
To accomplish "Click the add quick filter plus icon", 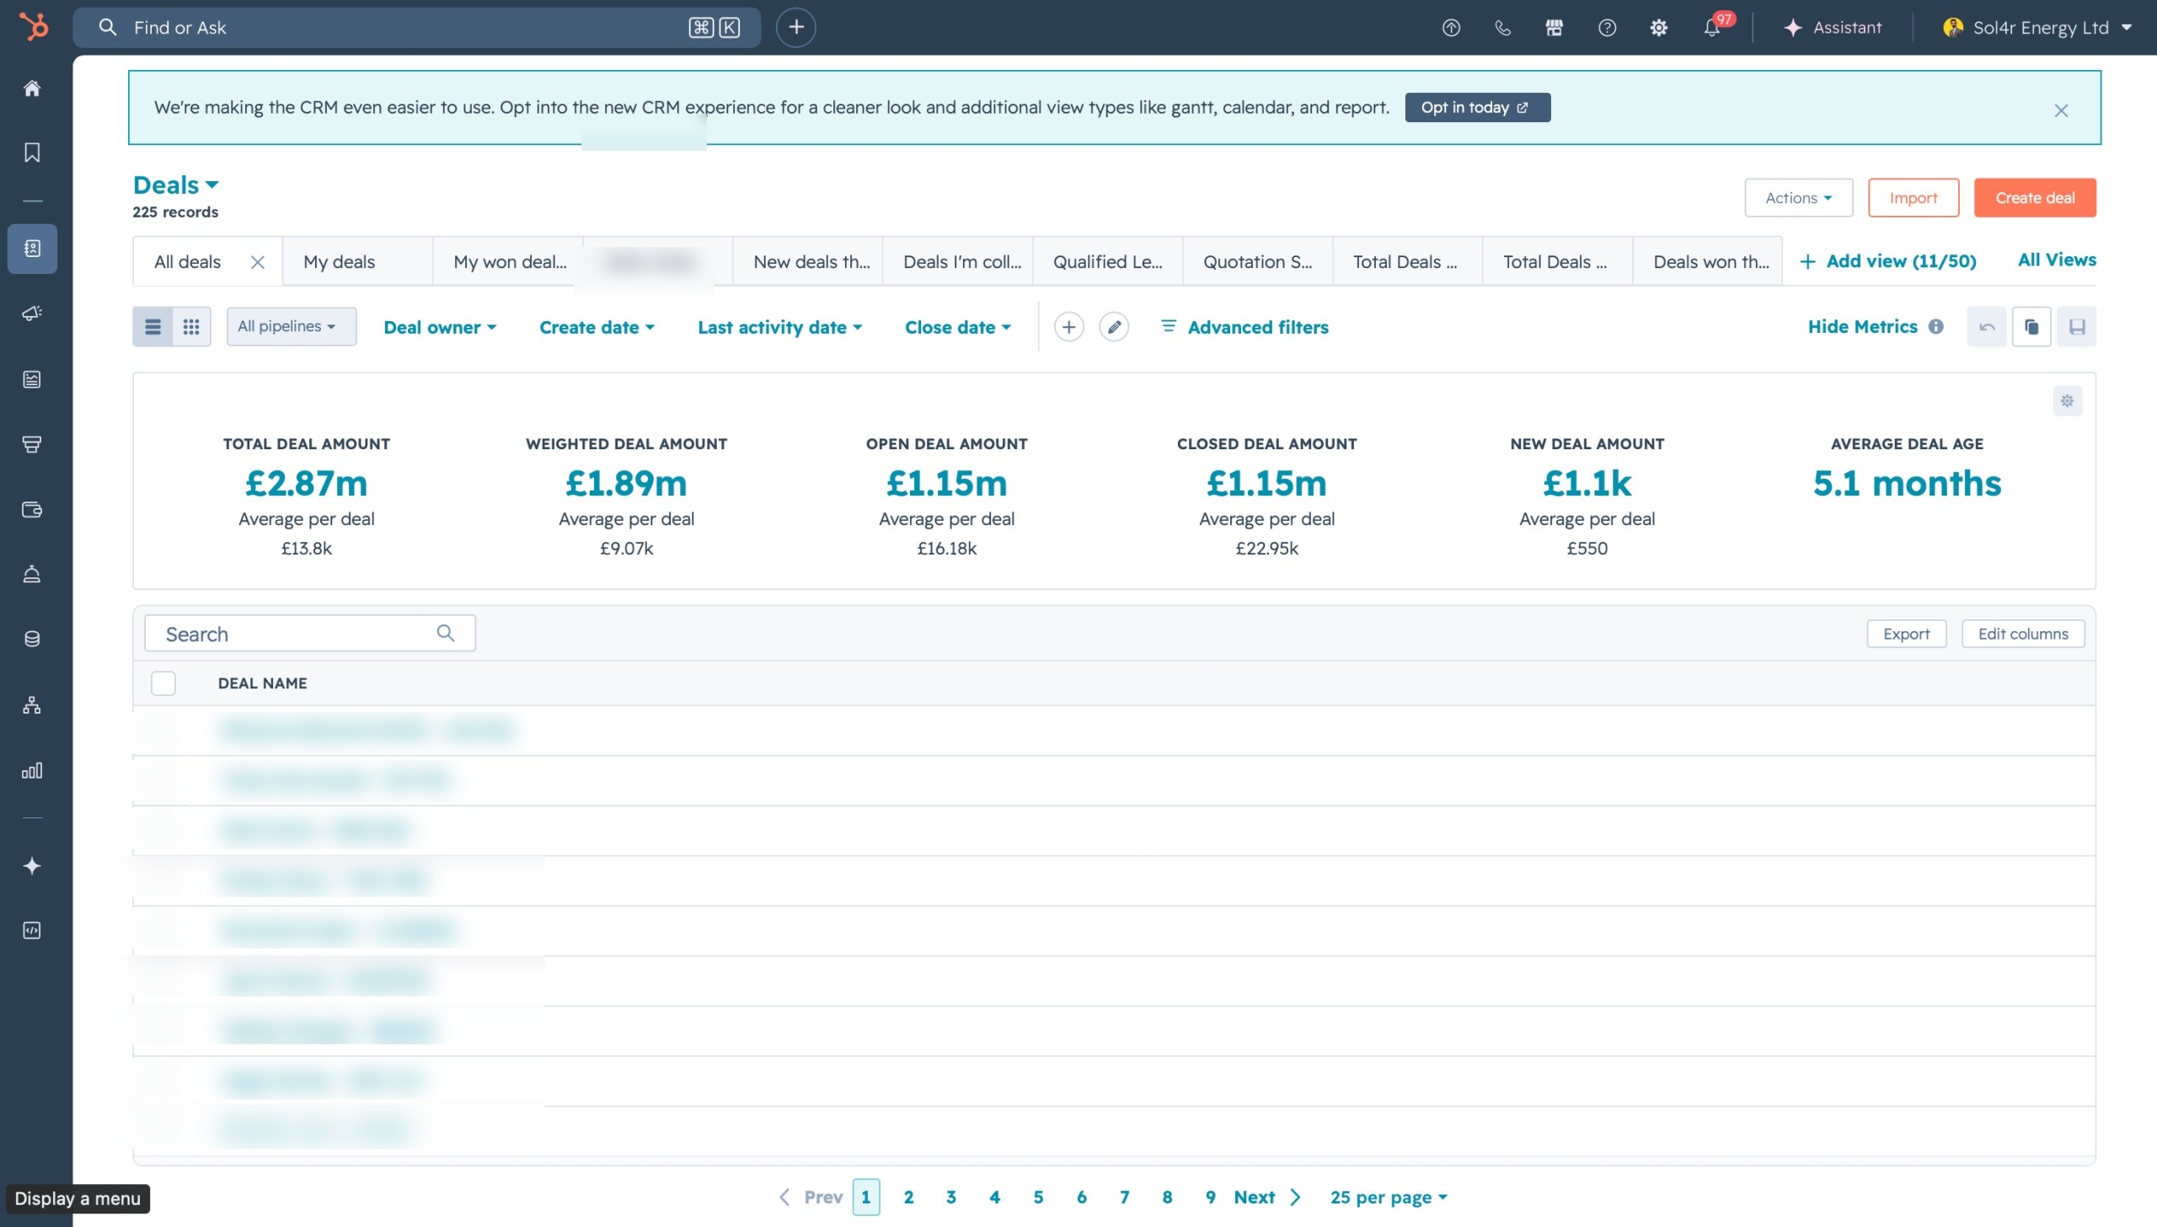I will tap(1068, 327).
